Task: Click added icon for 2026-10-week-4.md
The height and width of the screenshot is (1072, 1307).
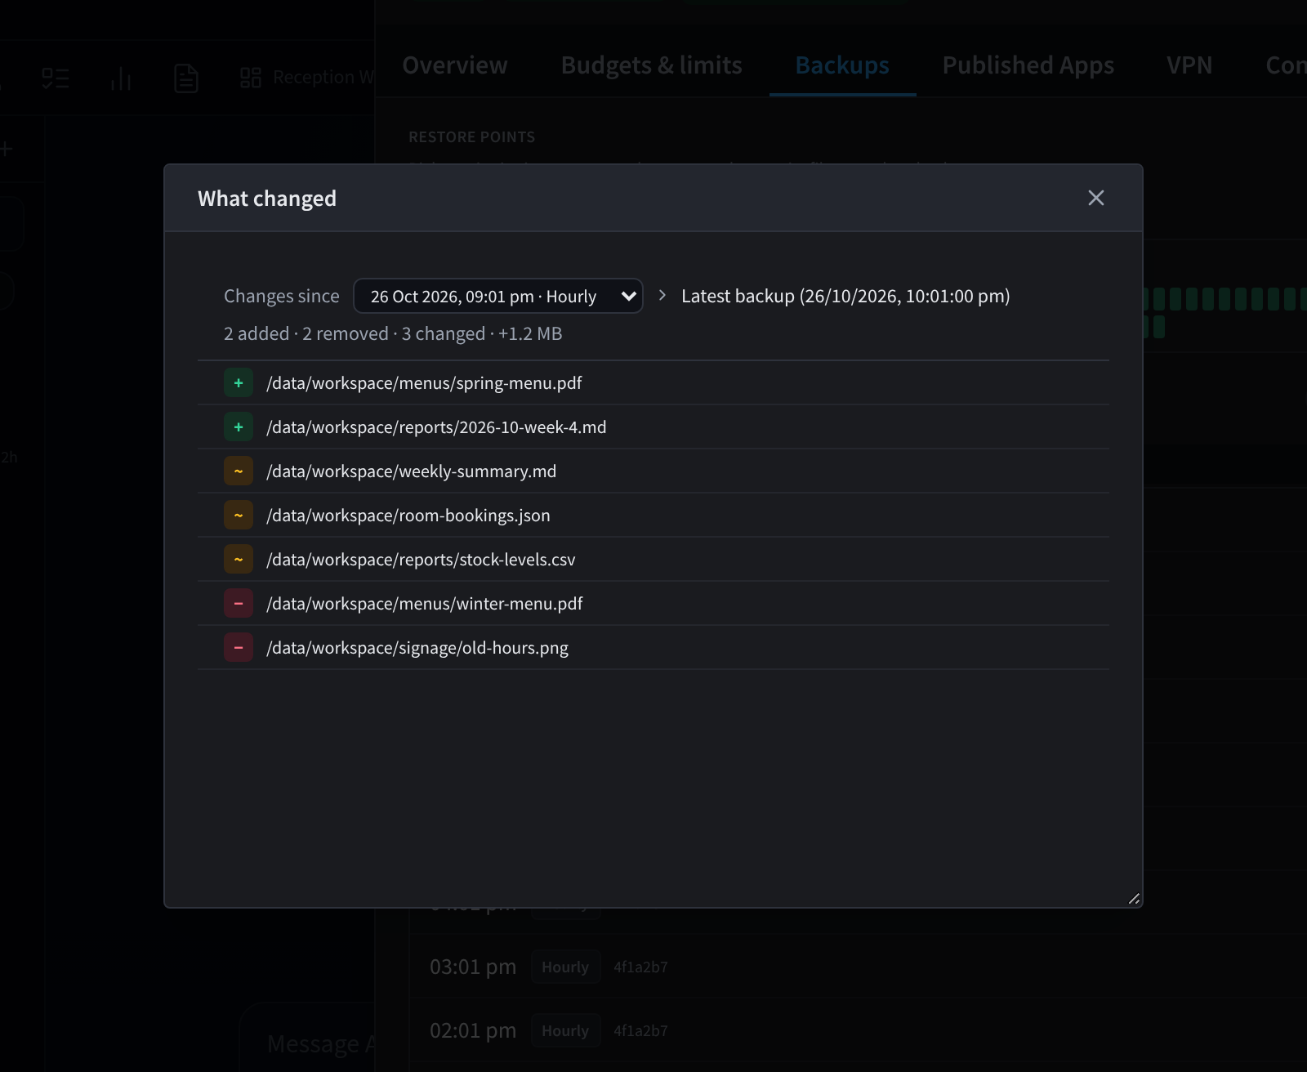Action: [239, 427]
